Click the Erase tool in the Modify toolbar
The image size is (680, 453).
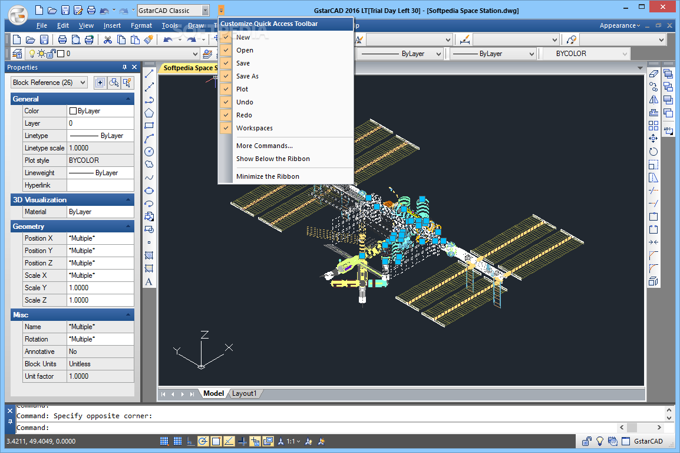pyautogui.click(x=653, y=74)
